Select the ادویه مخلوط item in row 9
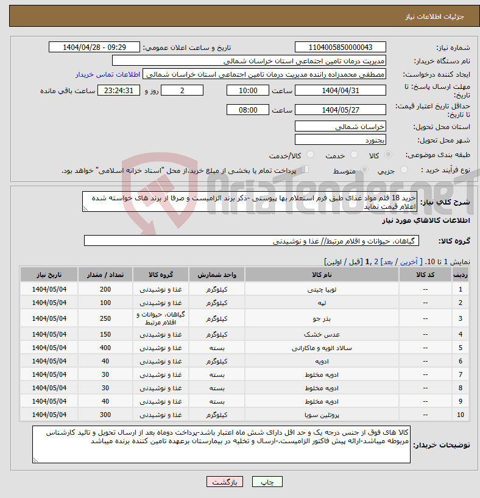The image size is (480, 498). [322, 401]
